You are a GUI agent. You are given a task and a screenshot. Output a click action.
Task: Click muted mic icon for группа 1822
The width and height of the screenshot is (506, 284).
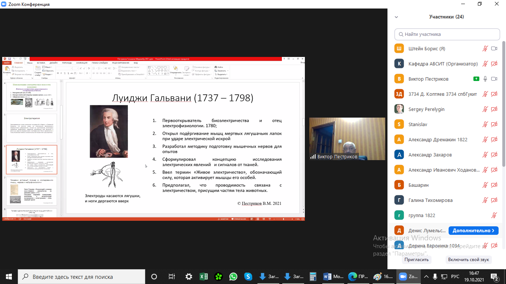494,215
